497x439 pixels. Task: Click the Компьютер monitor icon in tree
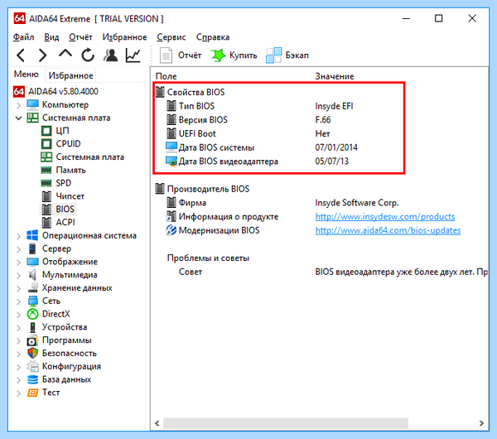pos(32,104)
